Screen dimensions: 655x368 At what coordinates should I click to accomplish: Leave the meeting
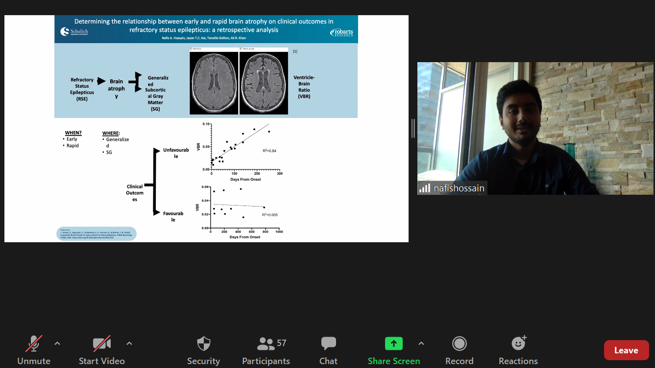626,350
